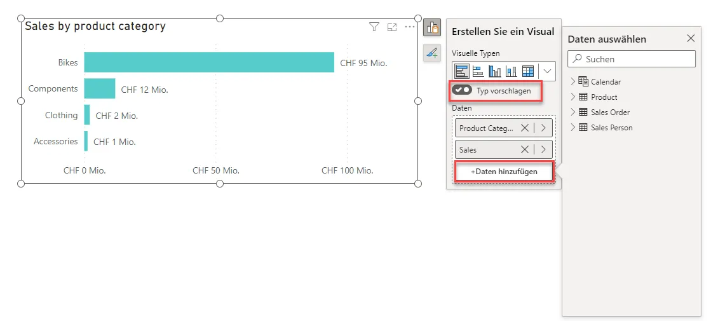Screen dimensions: 718x321
Task: Click the 'Sales by product category' title
Action: pos(95,27)
